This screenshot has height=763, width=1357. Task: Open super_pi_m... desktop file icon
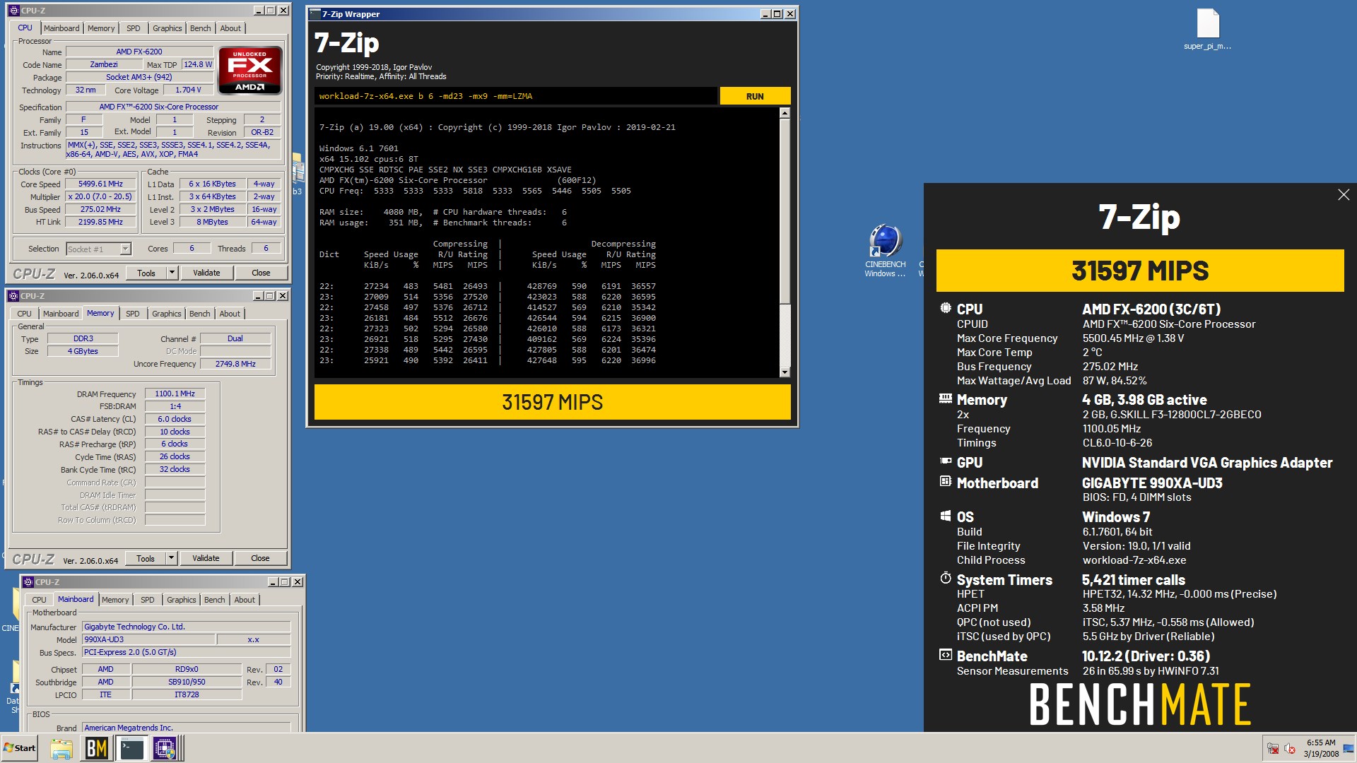coord(1207,30)
